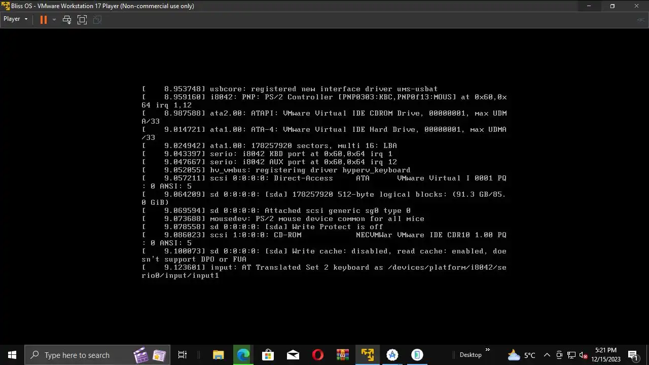Enter VMware full screen mode
The height and width of the screenshot is (365, 649).
tap(82, 19)
